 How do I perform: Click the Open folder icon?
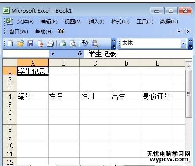coord(20,43)
